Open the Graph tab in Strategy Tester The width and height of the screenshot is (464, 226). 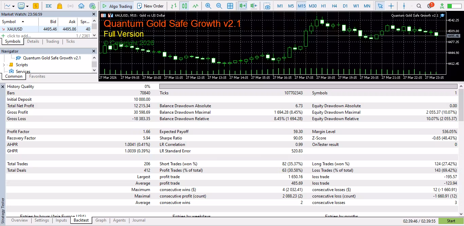pos(101,220)
